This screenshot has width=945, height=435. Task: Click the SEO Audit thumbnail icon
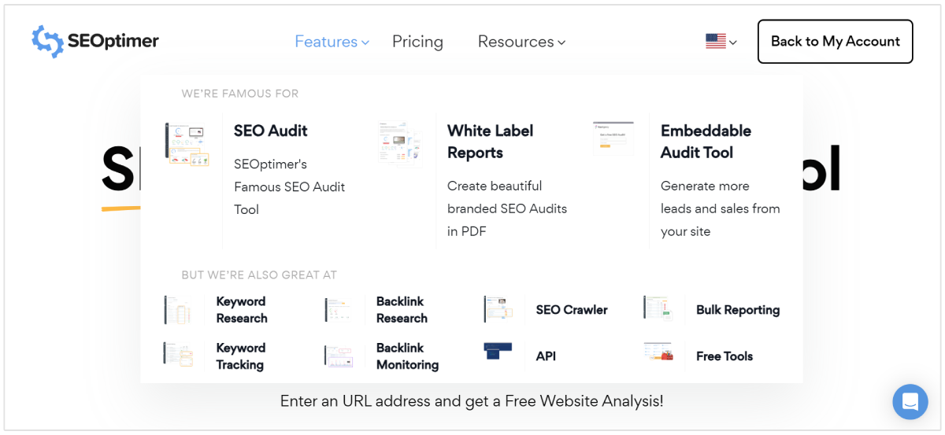[x=187, y=144]
